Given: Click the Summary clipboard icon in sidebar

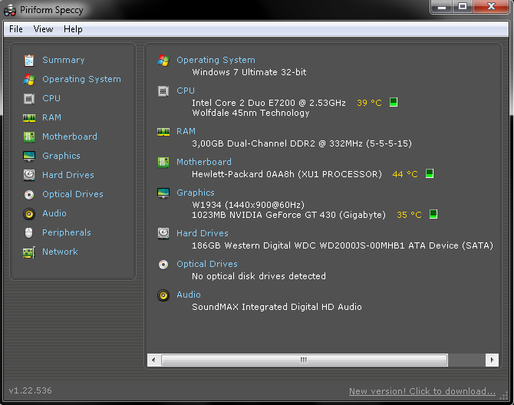Looking at the screenshot, I should click(29, 61).
